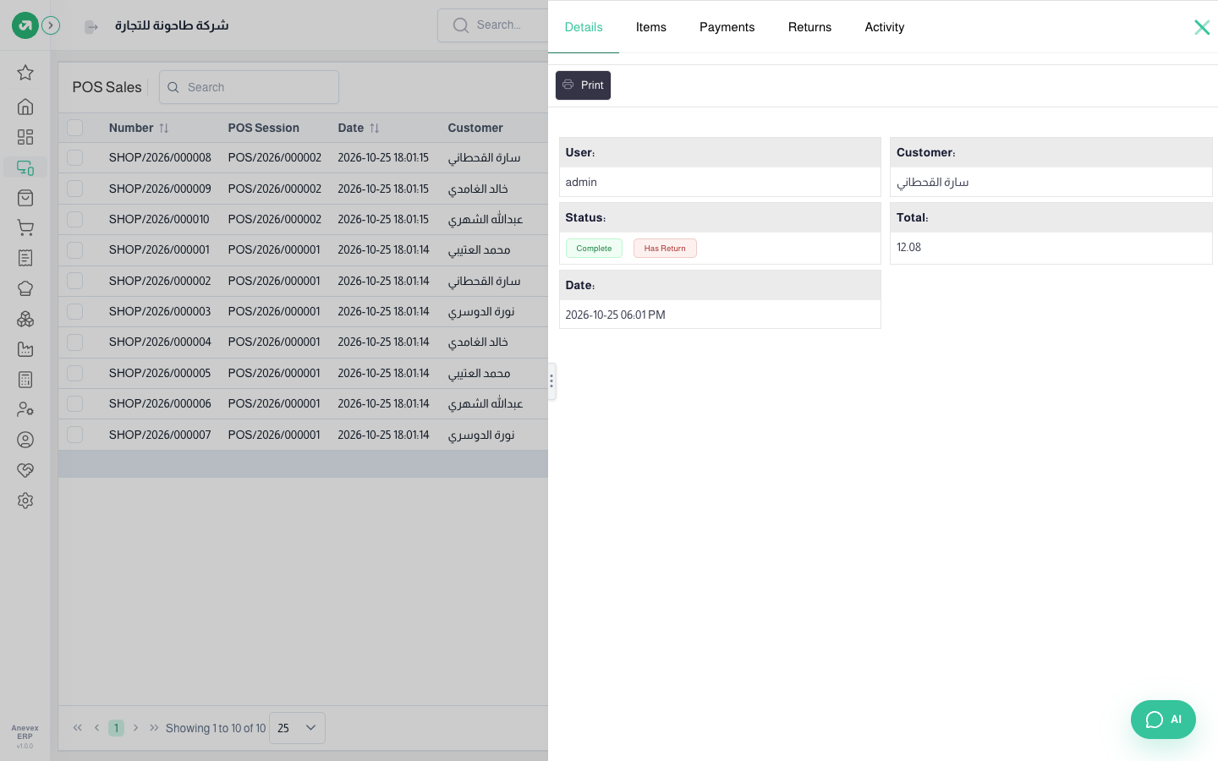Viewport: 1218px width, 761px height.
Task: Click the logout arrow icon near company name
Action: (x=91, y=27)
